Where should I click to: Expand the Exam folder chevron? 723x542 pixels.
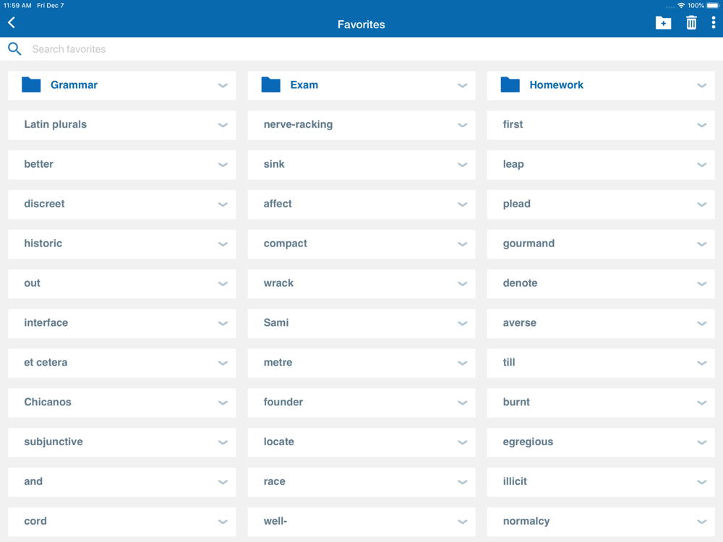[463, 85]
